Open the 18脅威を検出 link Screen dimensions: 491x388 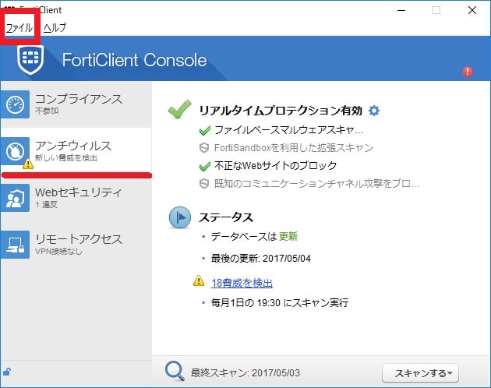point(242,283)
